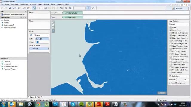
Task: Toggle Repeat Background checkbox
Action: (170, 83)
